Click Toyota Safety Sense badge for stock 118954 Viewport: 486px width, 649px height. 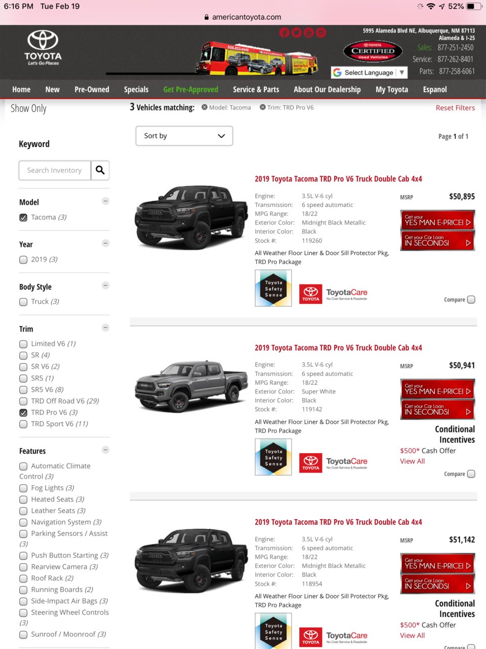[273, 631]
